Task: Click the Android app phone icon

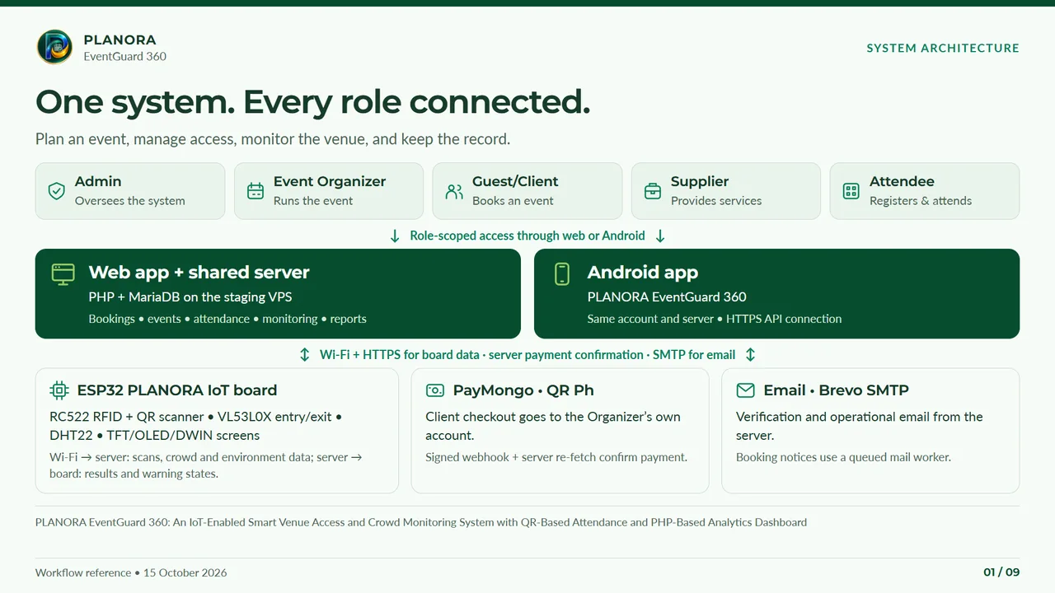Action: point(562,274)
